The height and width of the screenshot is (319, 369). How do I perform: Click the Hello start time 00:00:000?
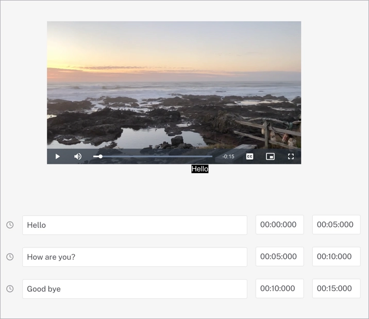coord(279,225)
